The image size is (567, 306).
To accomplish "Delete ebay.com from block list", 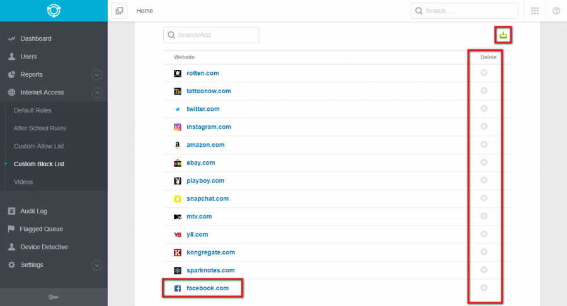I will 484,162.
